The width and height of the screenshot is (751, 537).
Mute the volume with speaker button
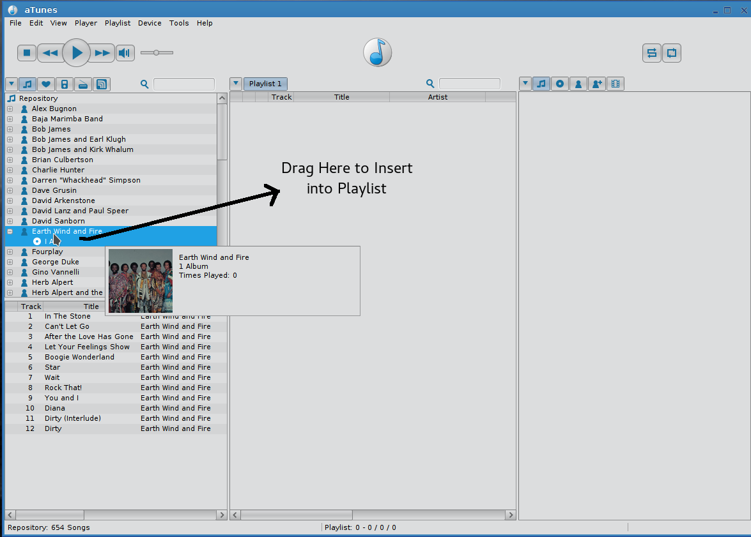tap(125, 53)
